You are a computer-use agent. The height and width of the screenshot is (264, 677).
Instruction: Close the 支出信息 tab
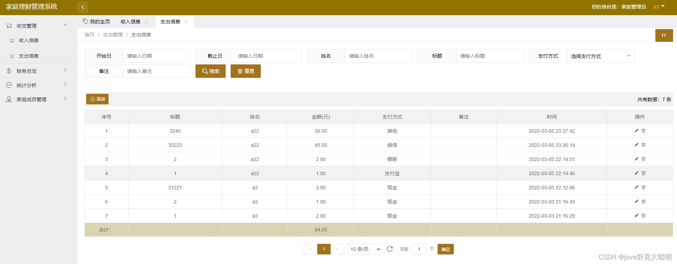(x=186, y=22)
